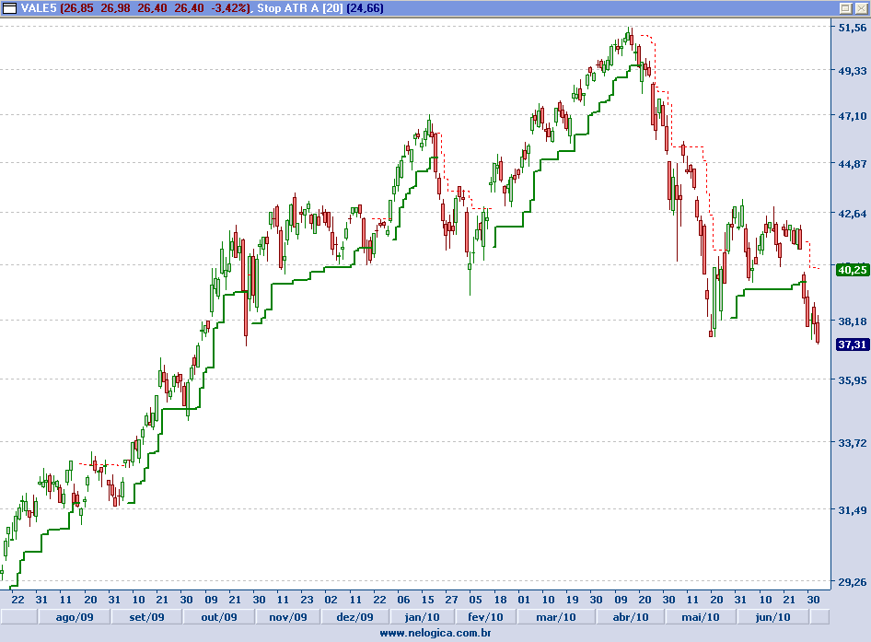The height and width of the screenshot is (642, 871).
Task: Maximize the VALE5 chart window
Action: (x=845, y=7)
